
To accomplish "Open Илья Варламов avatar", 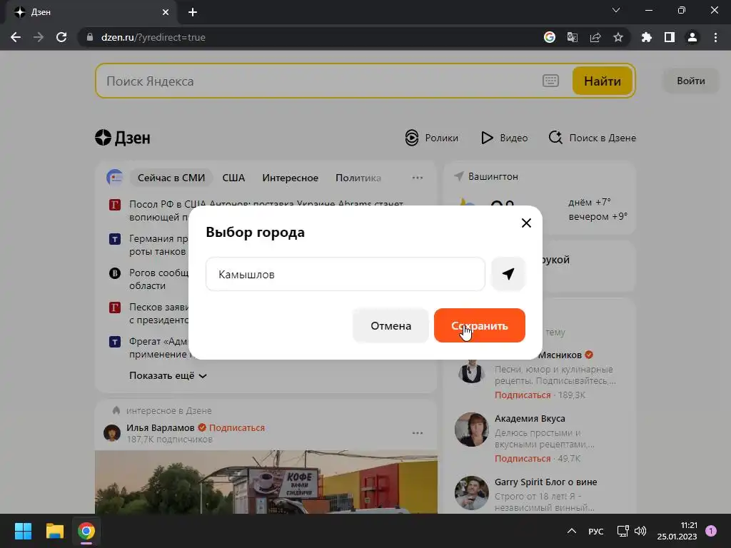I will tap(112, 433).
